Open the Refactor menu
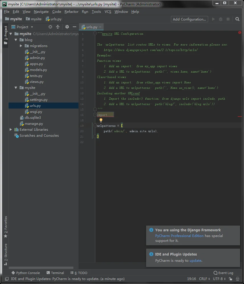Viewport: 244px width, 284px height. [71, 12]
